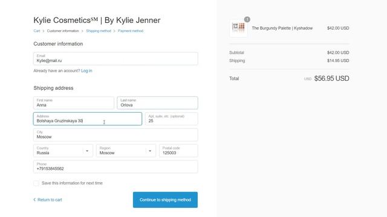Click the Postal code field
This screenshot has width=387, height=217.
coord(178,151)
